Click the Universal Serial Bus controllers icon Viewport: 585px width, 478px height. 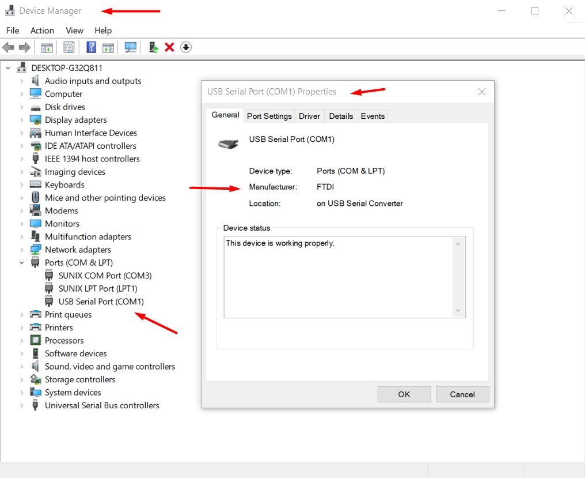36,405
